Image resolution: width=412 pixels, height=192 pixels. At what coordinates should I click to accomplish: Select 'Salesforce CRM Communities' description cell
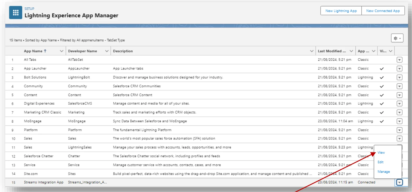(137, 86)
